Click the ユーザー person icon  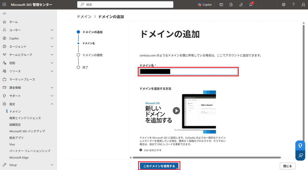point(4,30)
